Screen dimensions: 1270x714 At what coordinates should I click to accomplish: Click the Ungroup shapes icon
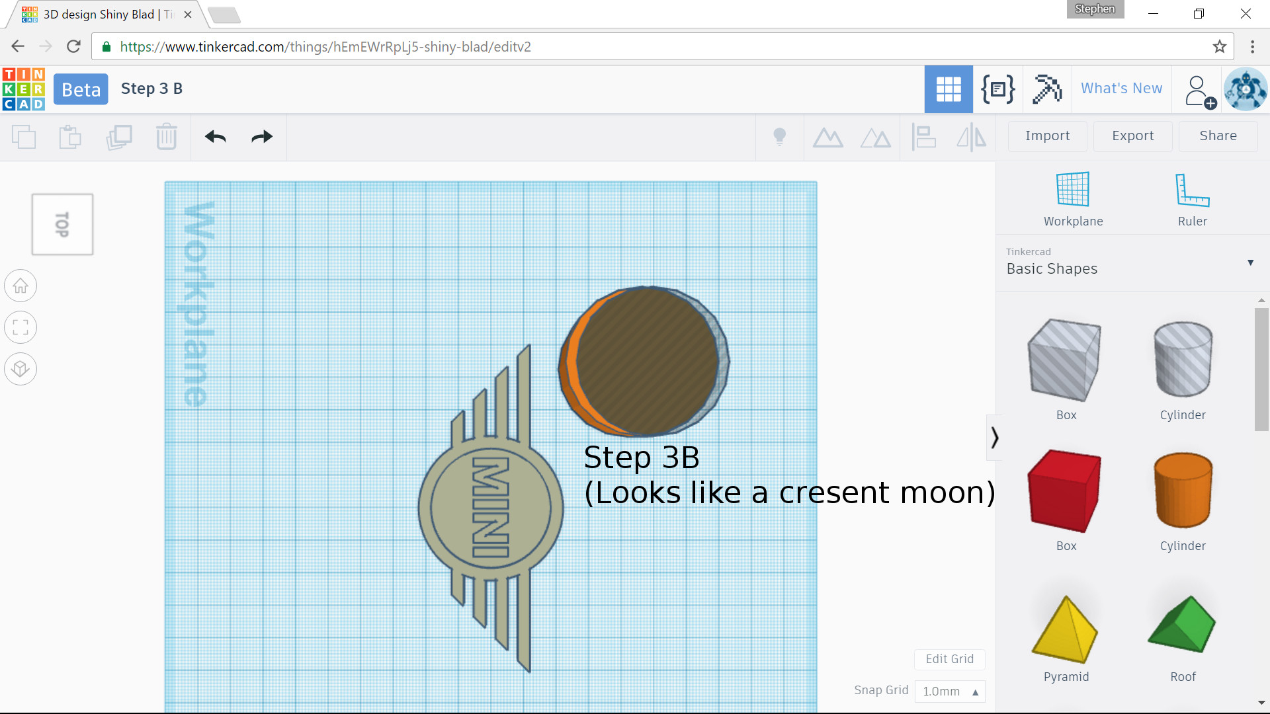pyautogui.click(x=876, y=138)
